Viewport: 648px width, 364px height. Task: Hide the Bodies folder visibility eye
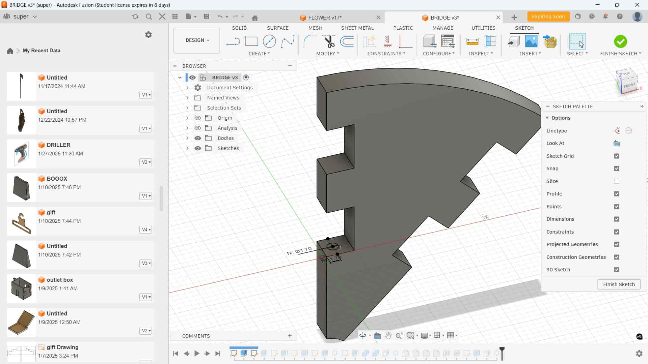198,138
